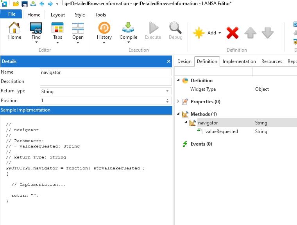Image resolution: width=297 pixels, height=225 pixels.
Task: Click the Add star icon
Action: (x=199, y=33)
